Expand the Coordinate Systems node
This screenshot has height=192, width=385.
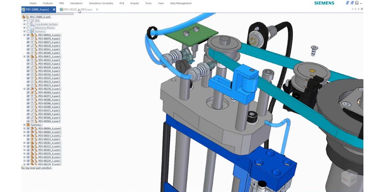(25, 24)
